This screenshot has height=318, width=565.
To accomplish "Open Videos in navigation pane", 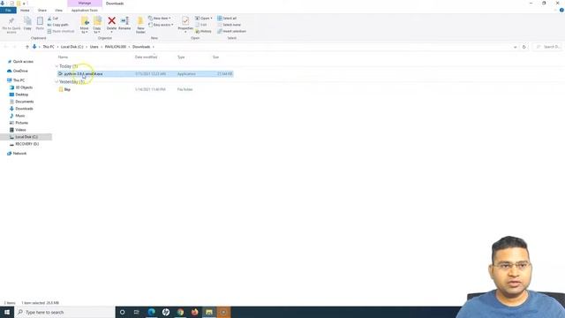I will (x=20, y=130).
